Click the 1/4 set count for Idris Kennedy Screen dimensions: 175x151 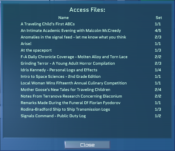158,70
